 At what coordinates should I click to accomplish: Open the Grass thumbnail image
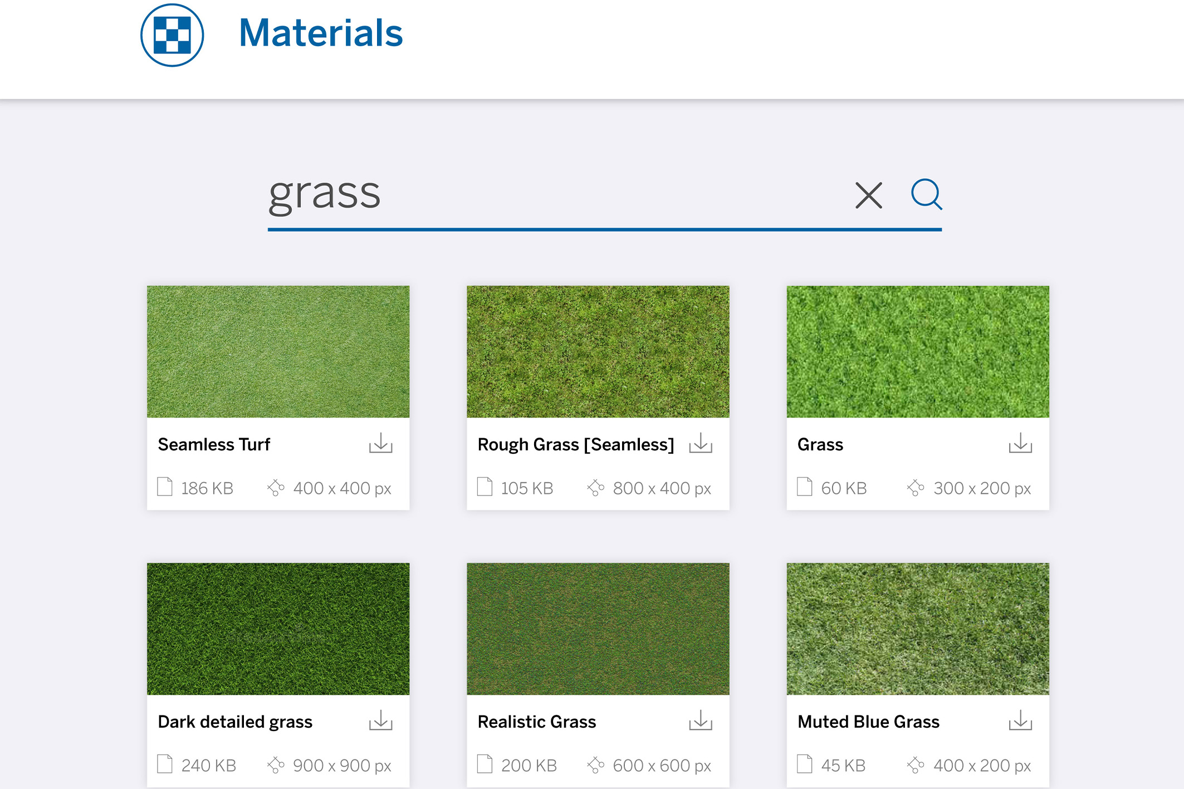(x=918, y=352)
